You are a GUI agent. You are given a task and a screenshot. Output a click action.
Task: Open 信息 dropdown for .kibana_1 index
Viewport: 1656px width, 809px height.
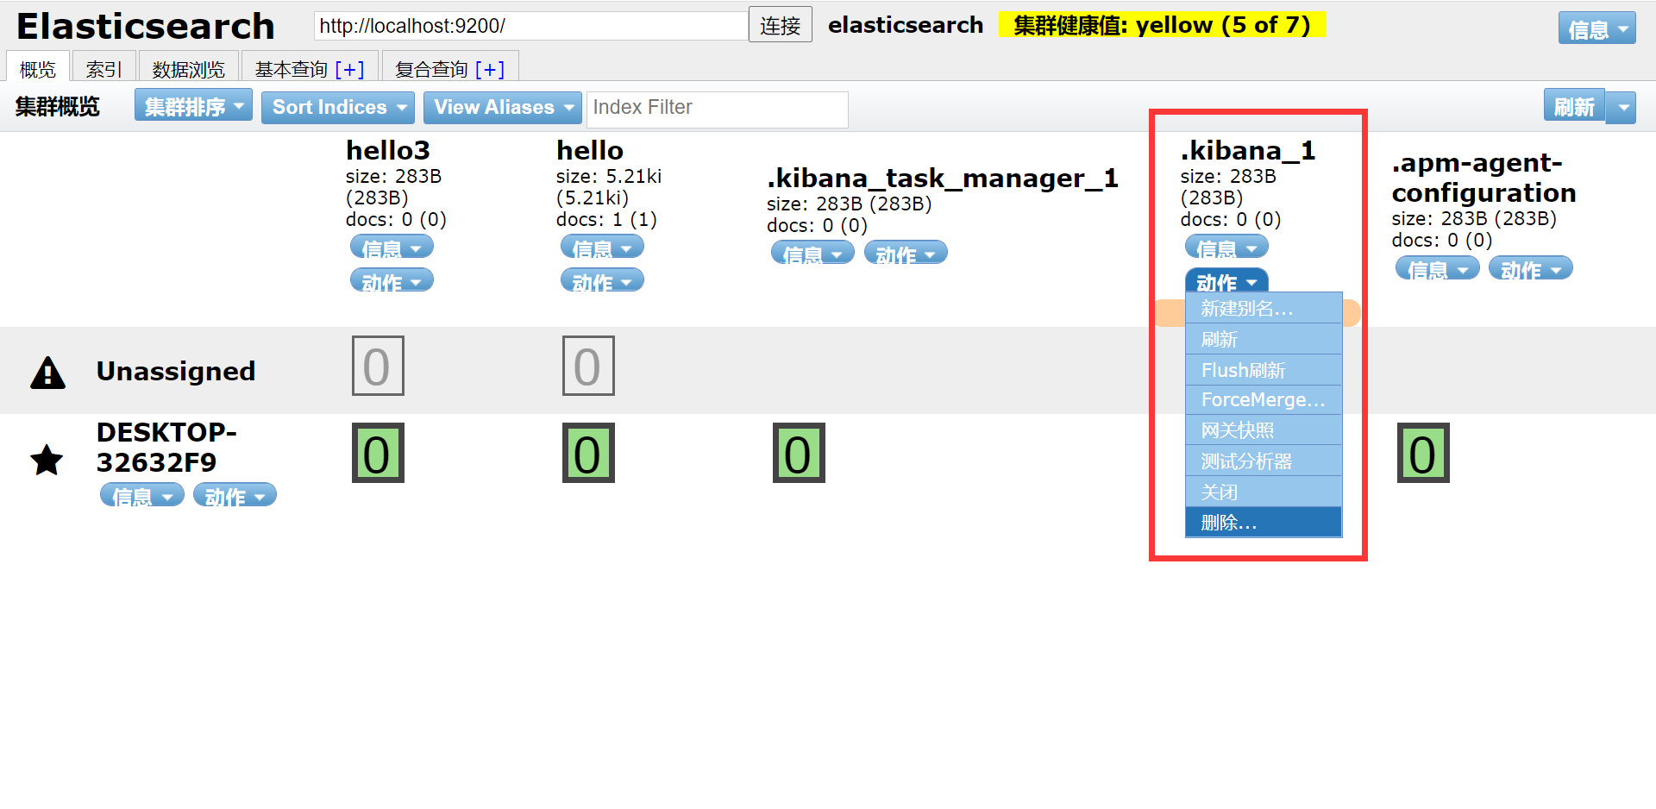point(1226,248)
